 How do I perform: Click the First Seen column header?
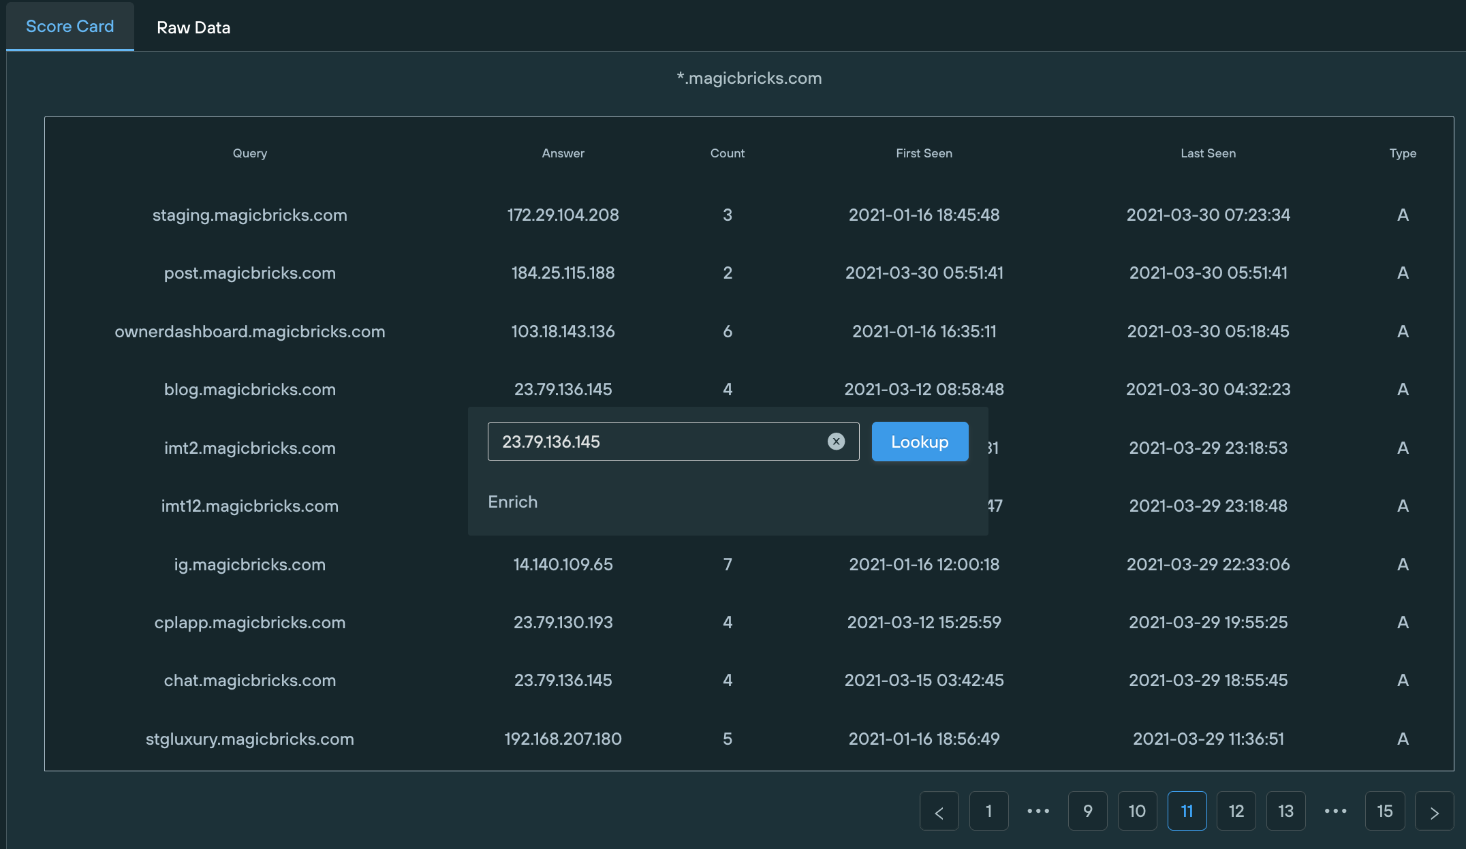coord(924,153)
